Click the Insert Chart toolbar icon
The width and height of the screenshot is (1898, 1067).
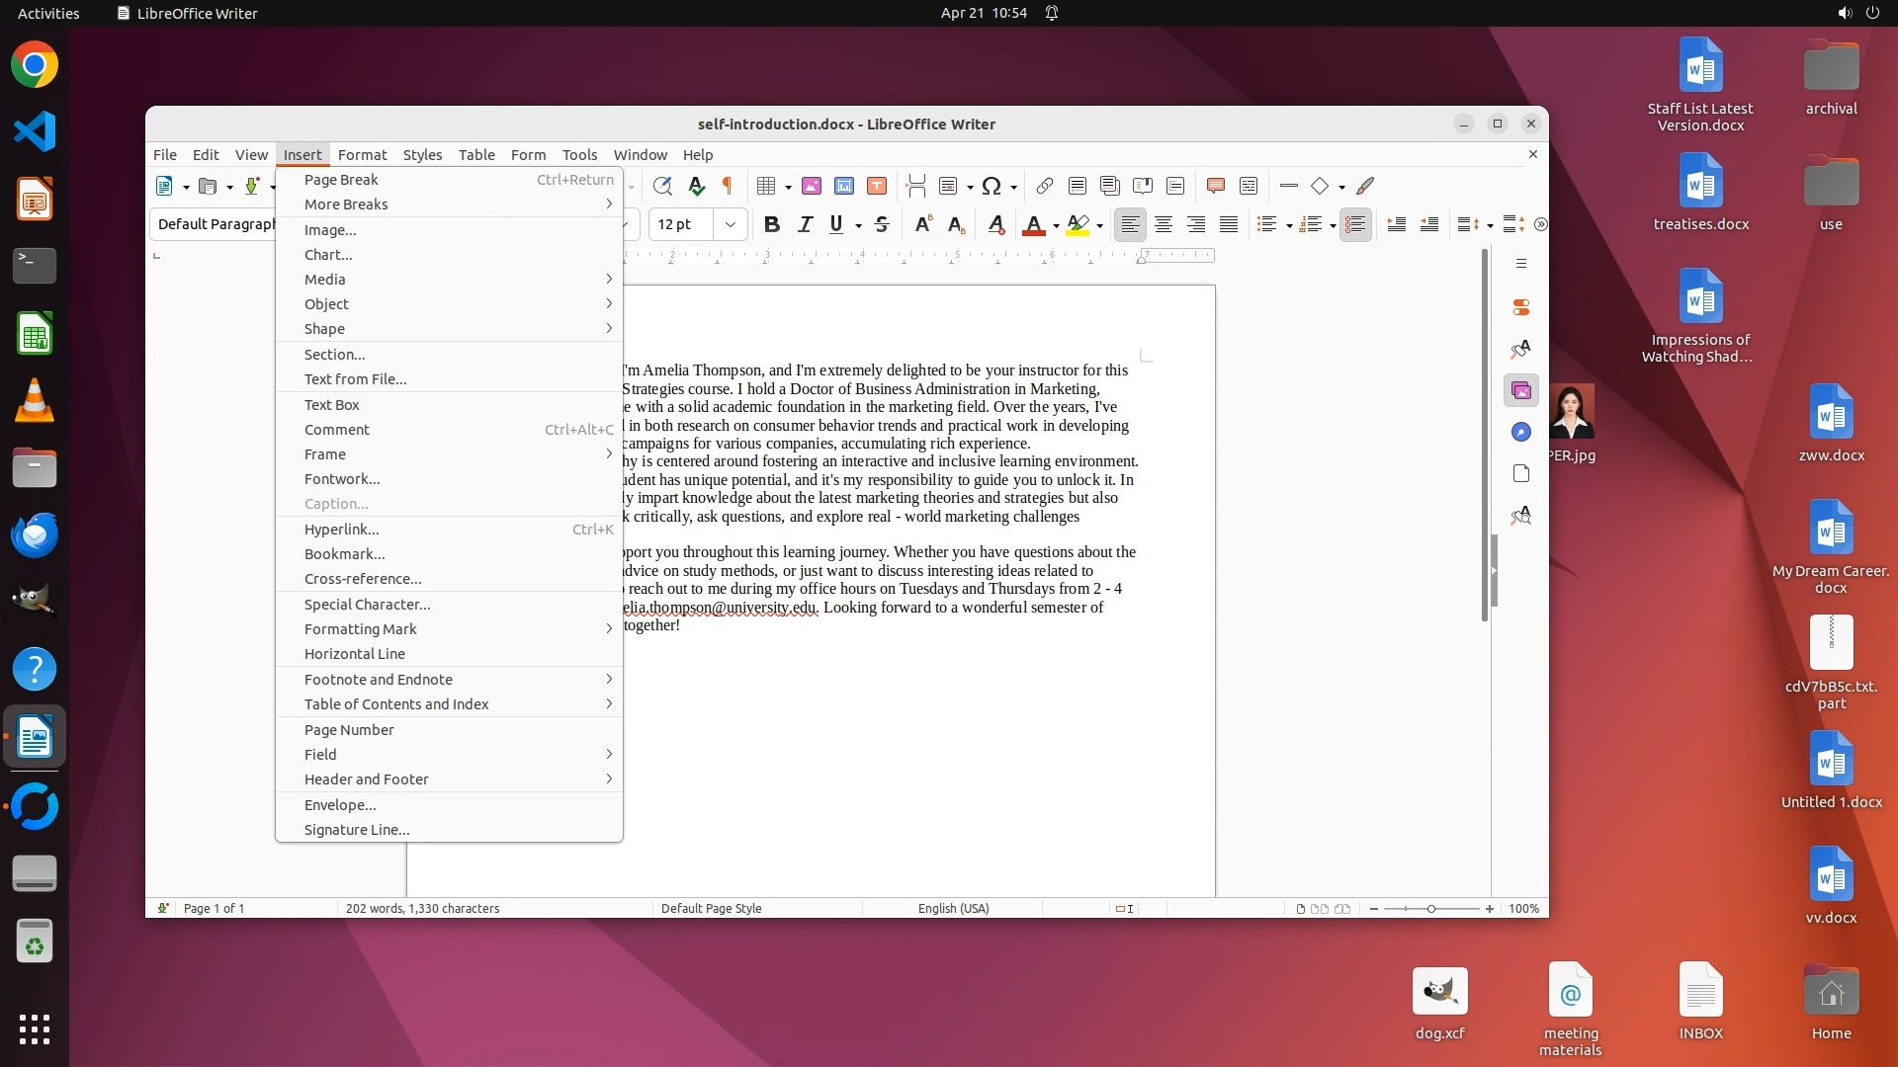[844, 186]
